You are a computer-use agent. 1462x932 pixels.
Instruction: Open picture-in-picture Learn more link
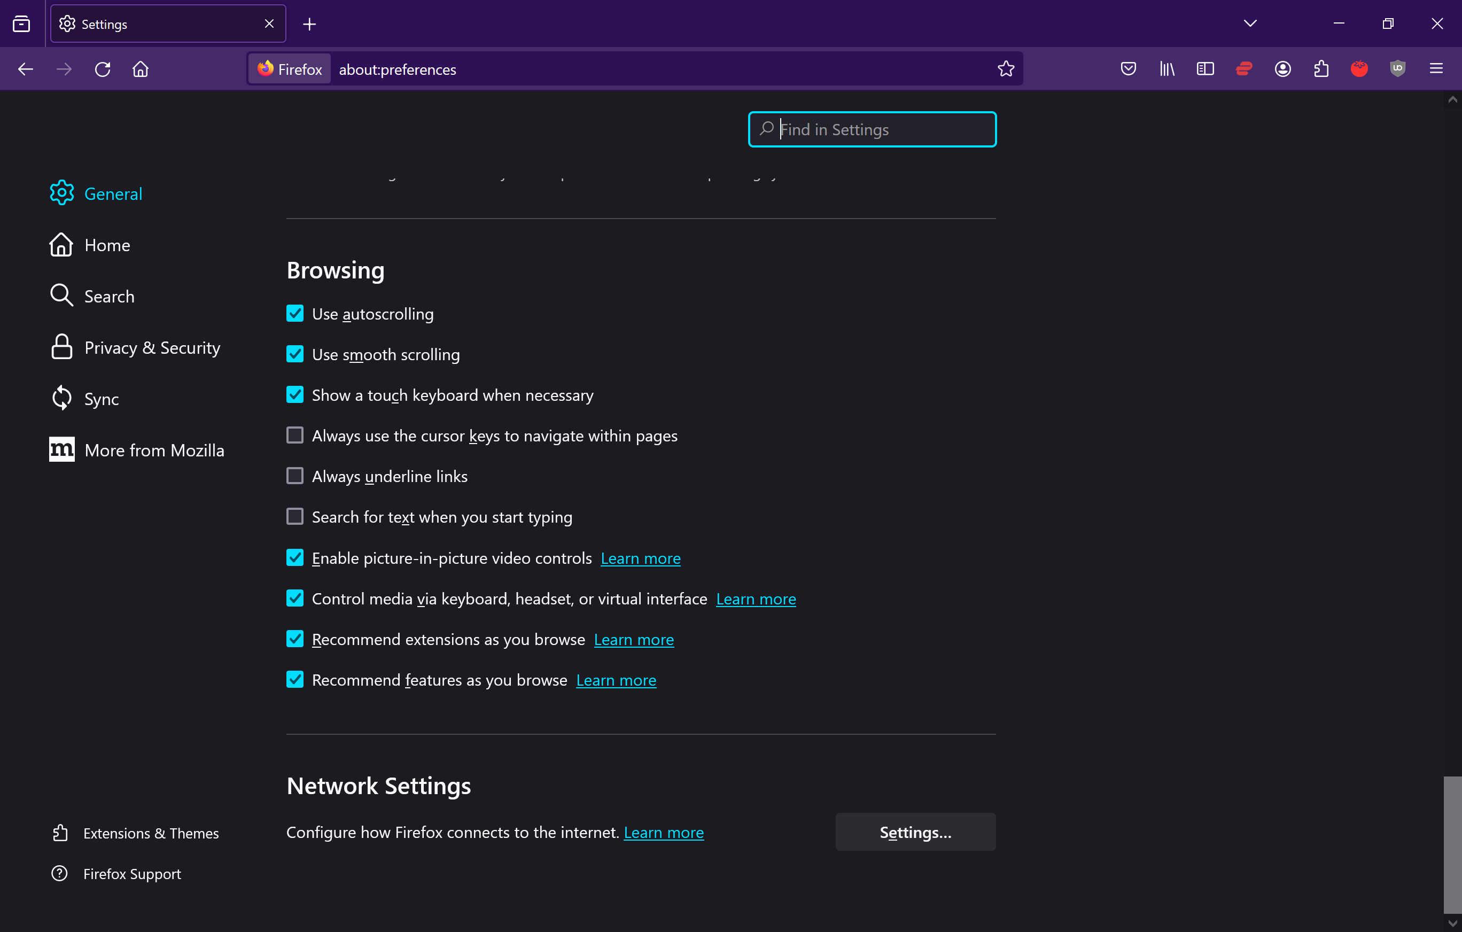point(640,558)
